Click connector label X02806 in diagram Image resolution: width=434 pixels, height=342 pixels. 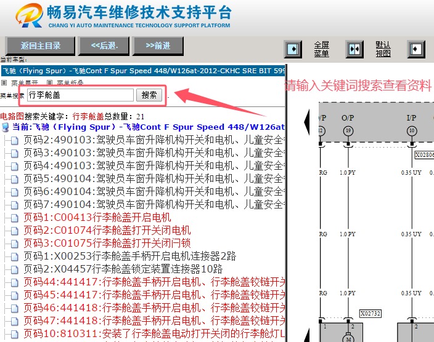[x=424, y=155]
